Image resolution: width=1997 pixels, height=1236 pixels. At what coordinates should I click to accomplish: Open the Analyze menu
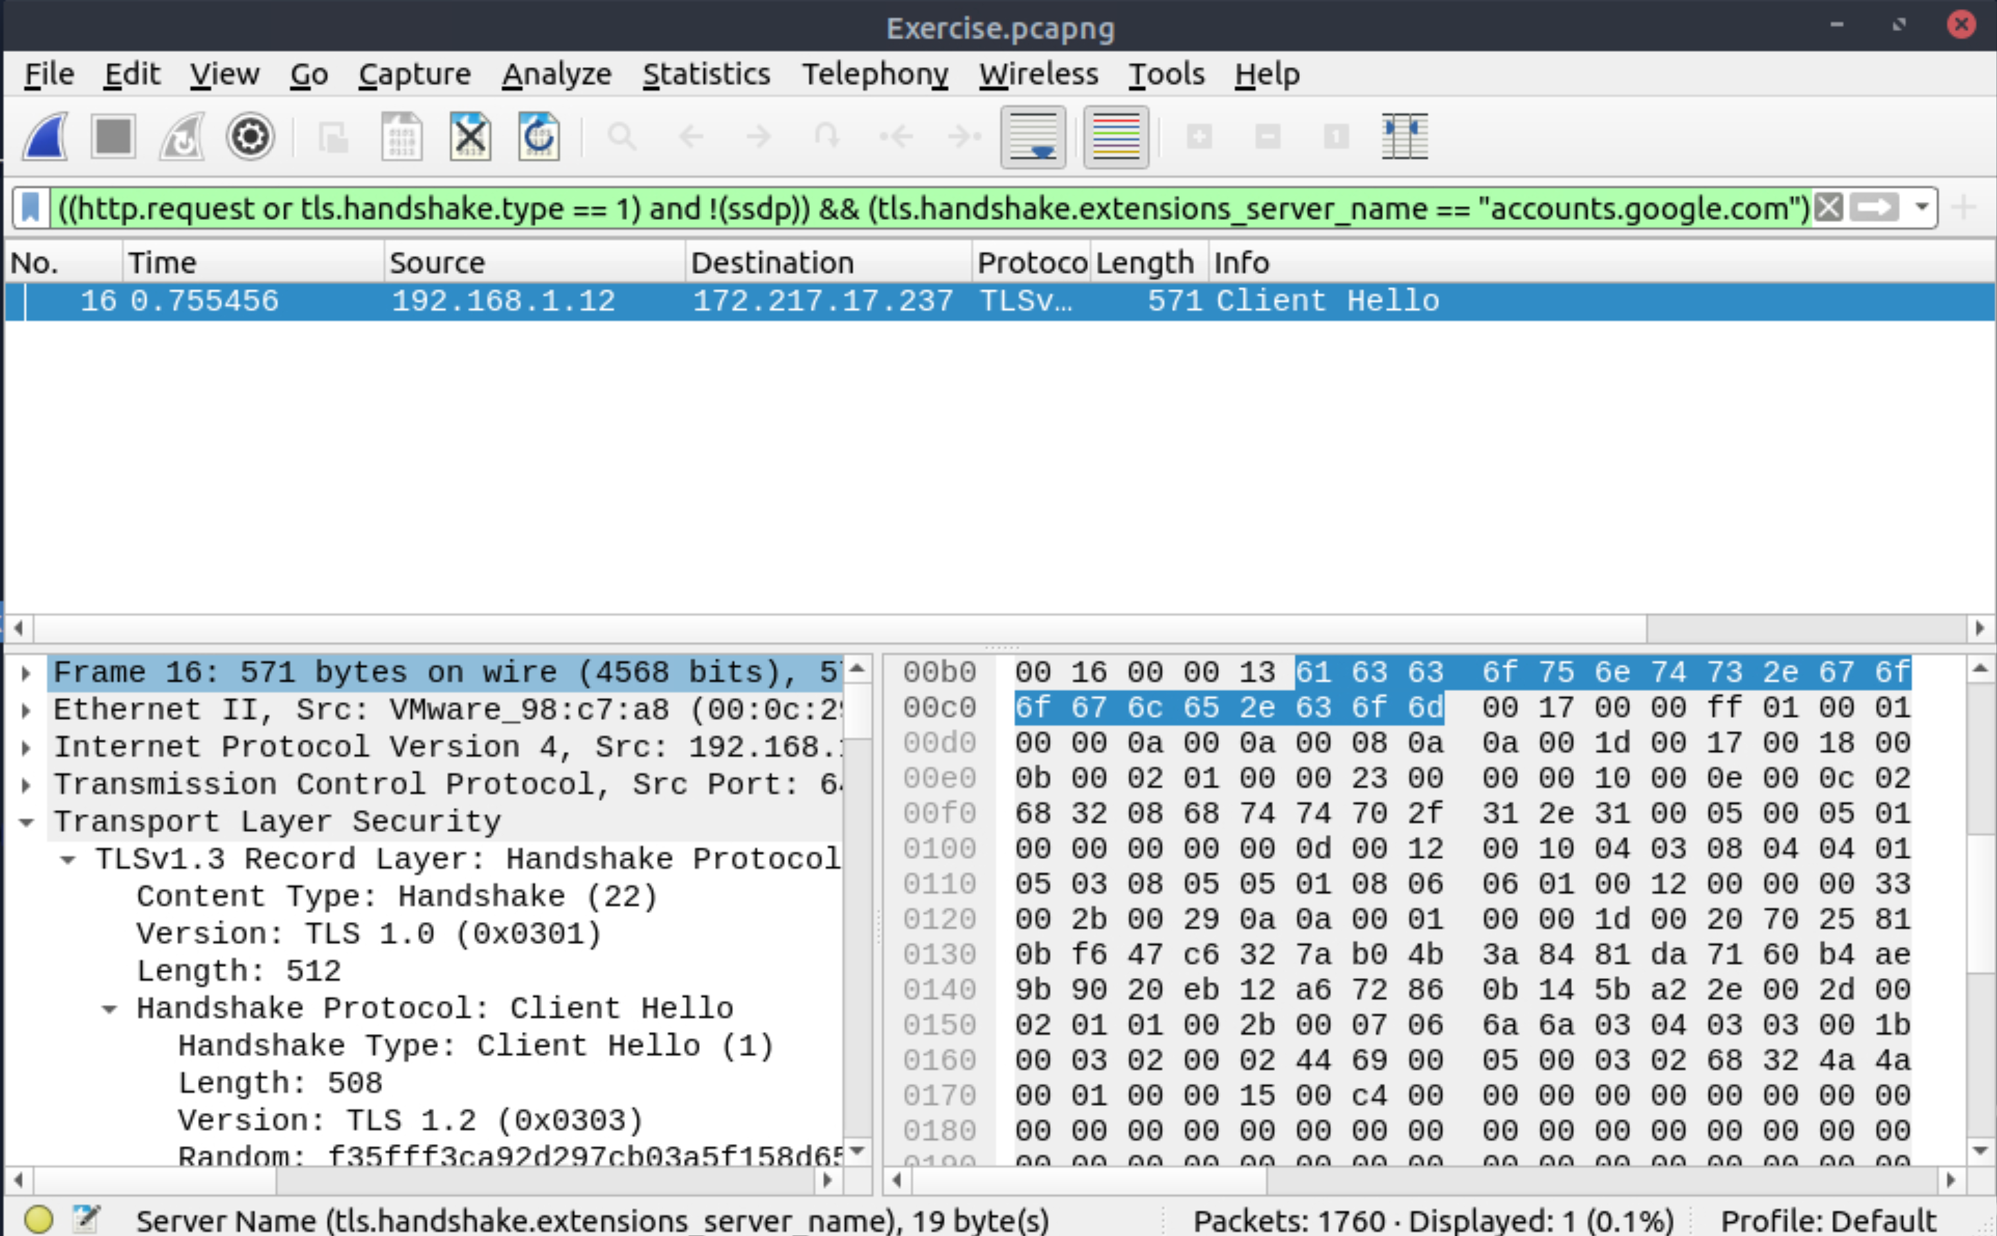point(557,75)
